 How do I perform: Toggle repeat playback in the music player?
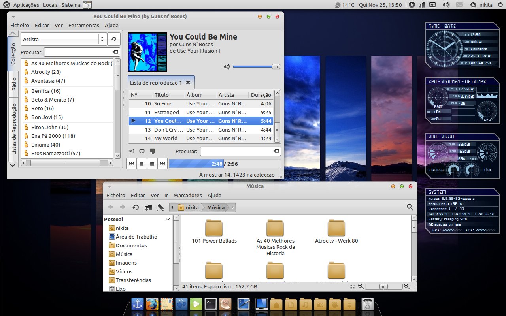pos(142,151)
